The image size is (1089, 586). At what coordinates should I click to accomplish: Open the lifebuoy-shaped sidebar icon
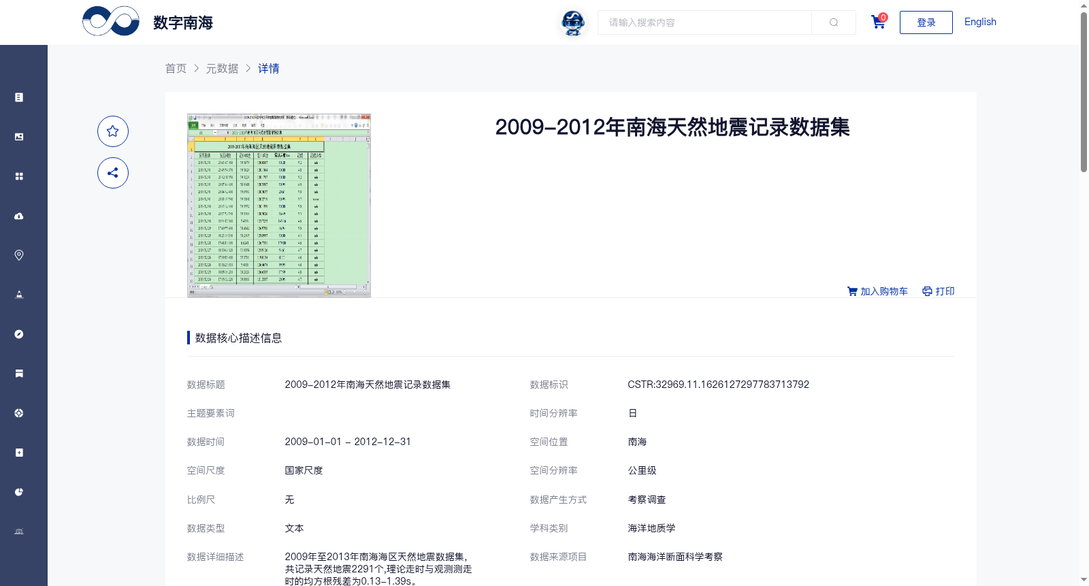19,413
